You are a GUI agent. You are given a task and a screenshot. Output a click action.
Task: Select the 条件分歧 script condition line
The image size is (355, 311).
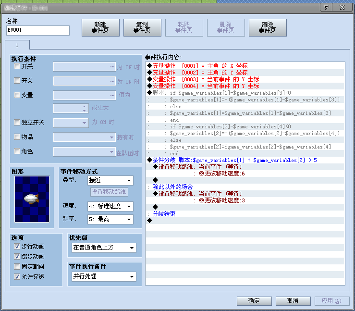[245, 160]
